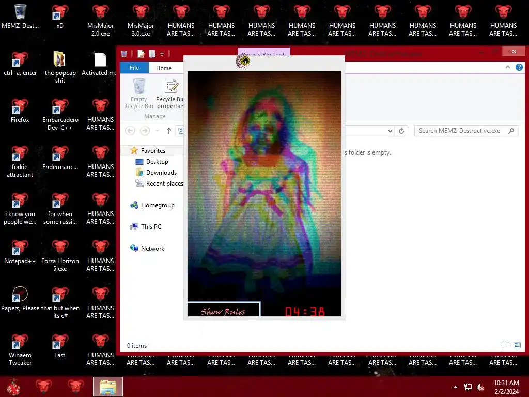Launch the Notepad++ desktop shortcut

tap(20, 252)
